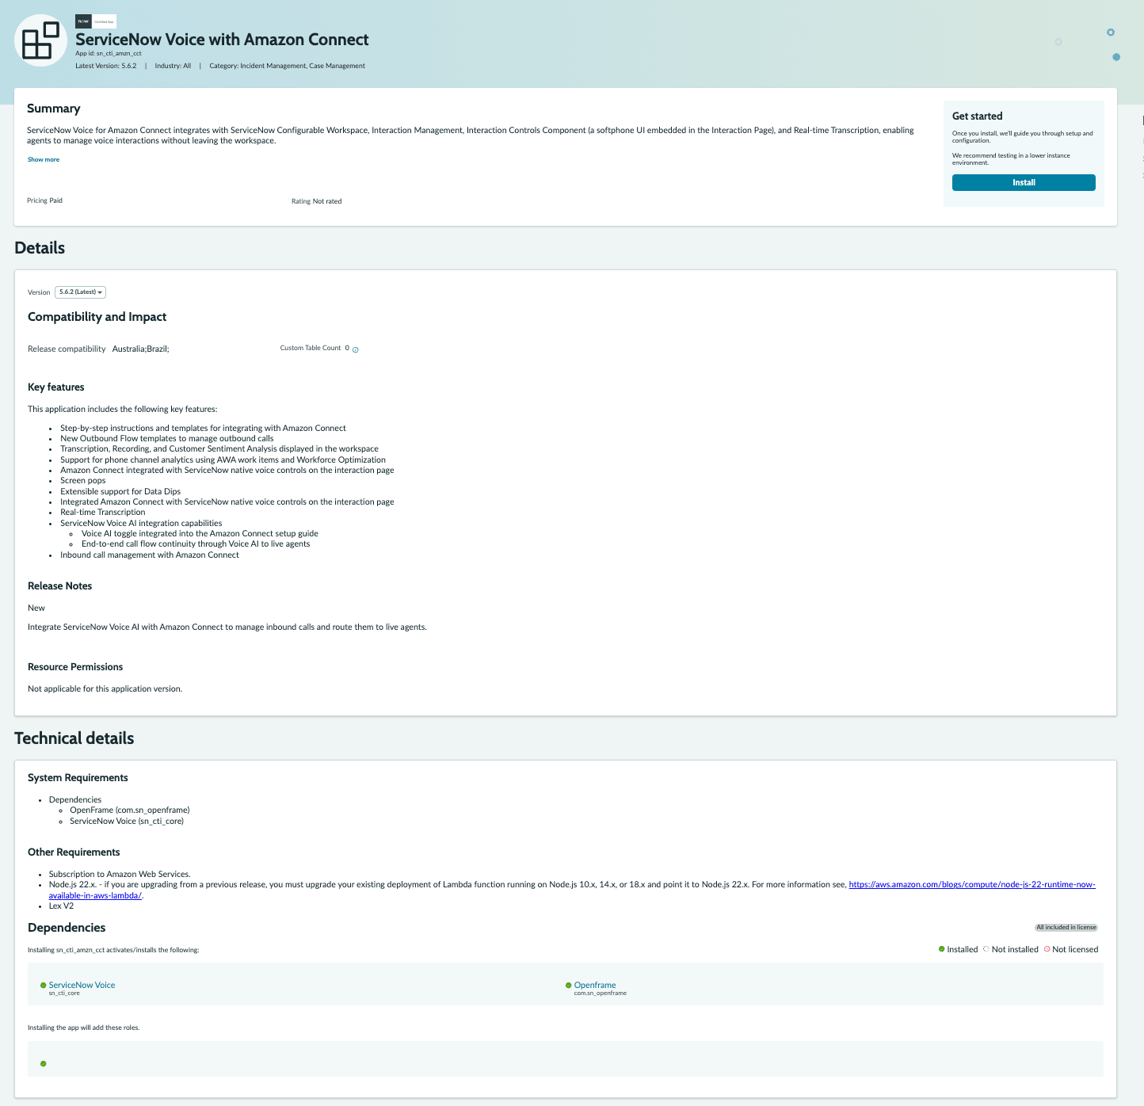Click the Now Certified App badge
1144x1106 pixels.
click(x=96, y=21)
